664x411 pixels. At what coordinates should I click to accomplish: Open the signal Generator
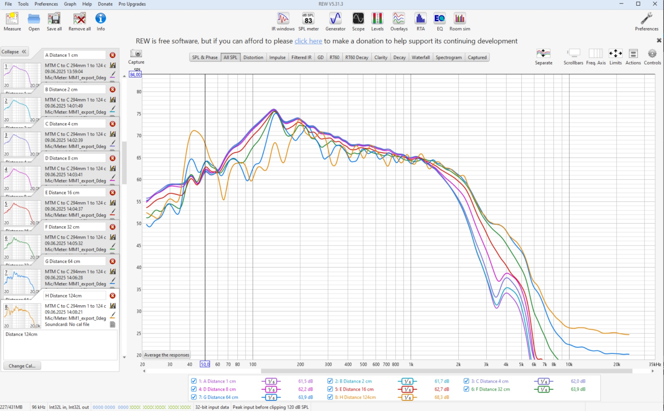point(335,22)
